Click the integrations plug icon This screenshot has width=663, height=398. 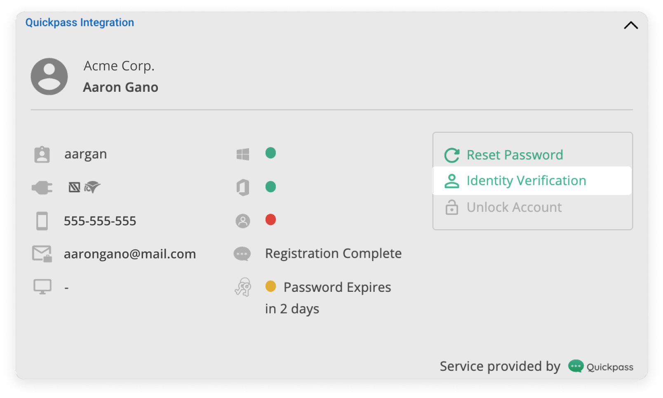coord(42,188)
